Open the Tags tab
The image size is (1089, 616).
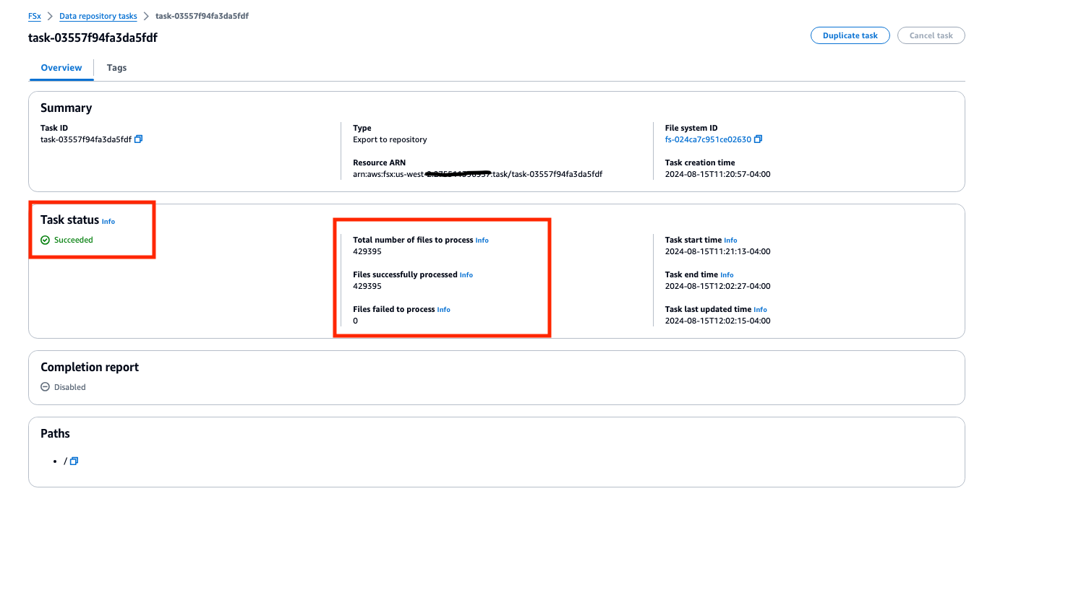[116, 68]
